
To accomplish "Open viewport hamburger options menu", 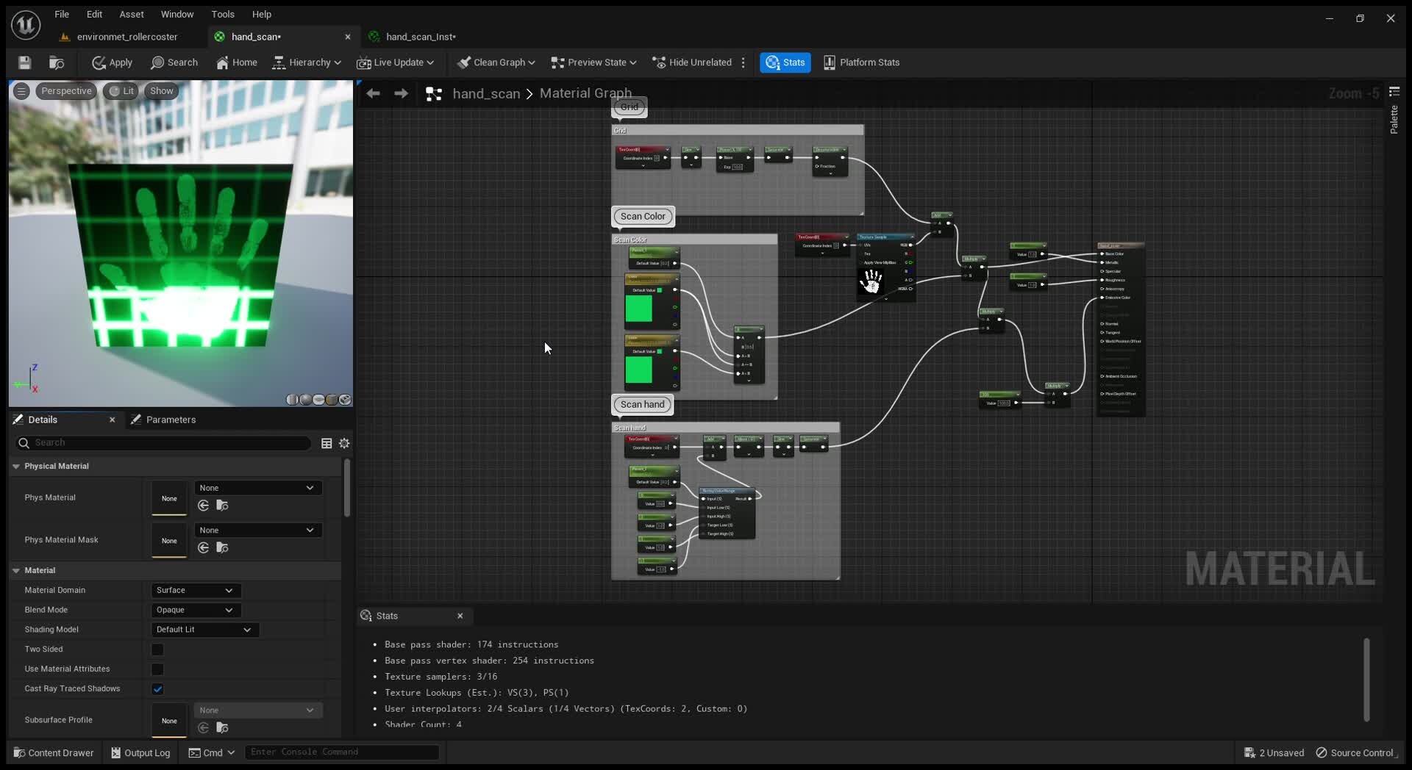I will pos(21,91).
